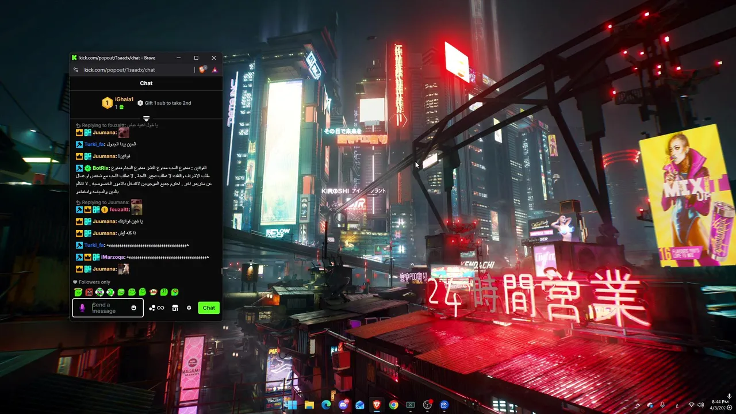This screenshot has width=736, height=414.
Task: Click the gold number badge beside fouzaltt
Action: coord(105,210)
